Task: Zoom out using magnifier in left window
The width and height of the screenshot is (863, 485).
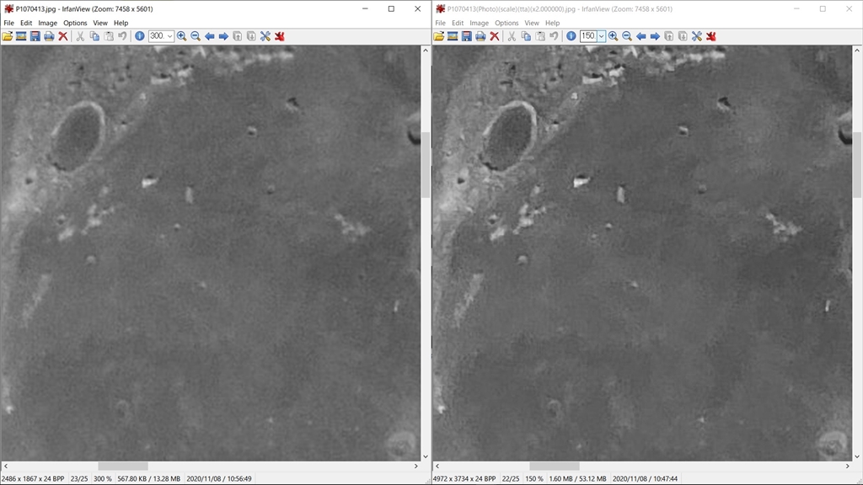Action: pos(196,36)
